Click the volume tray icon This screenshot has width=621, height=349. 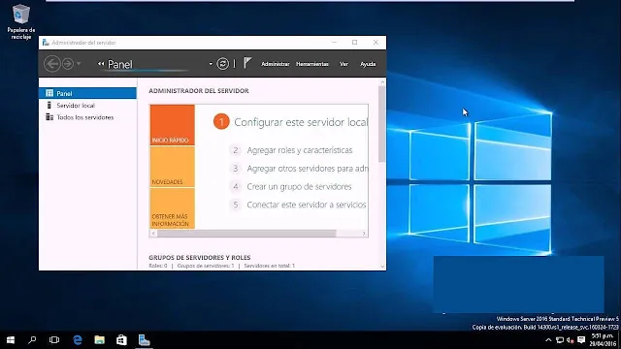pyautogui.click(x=571, y=340)
